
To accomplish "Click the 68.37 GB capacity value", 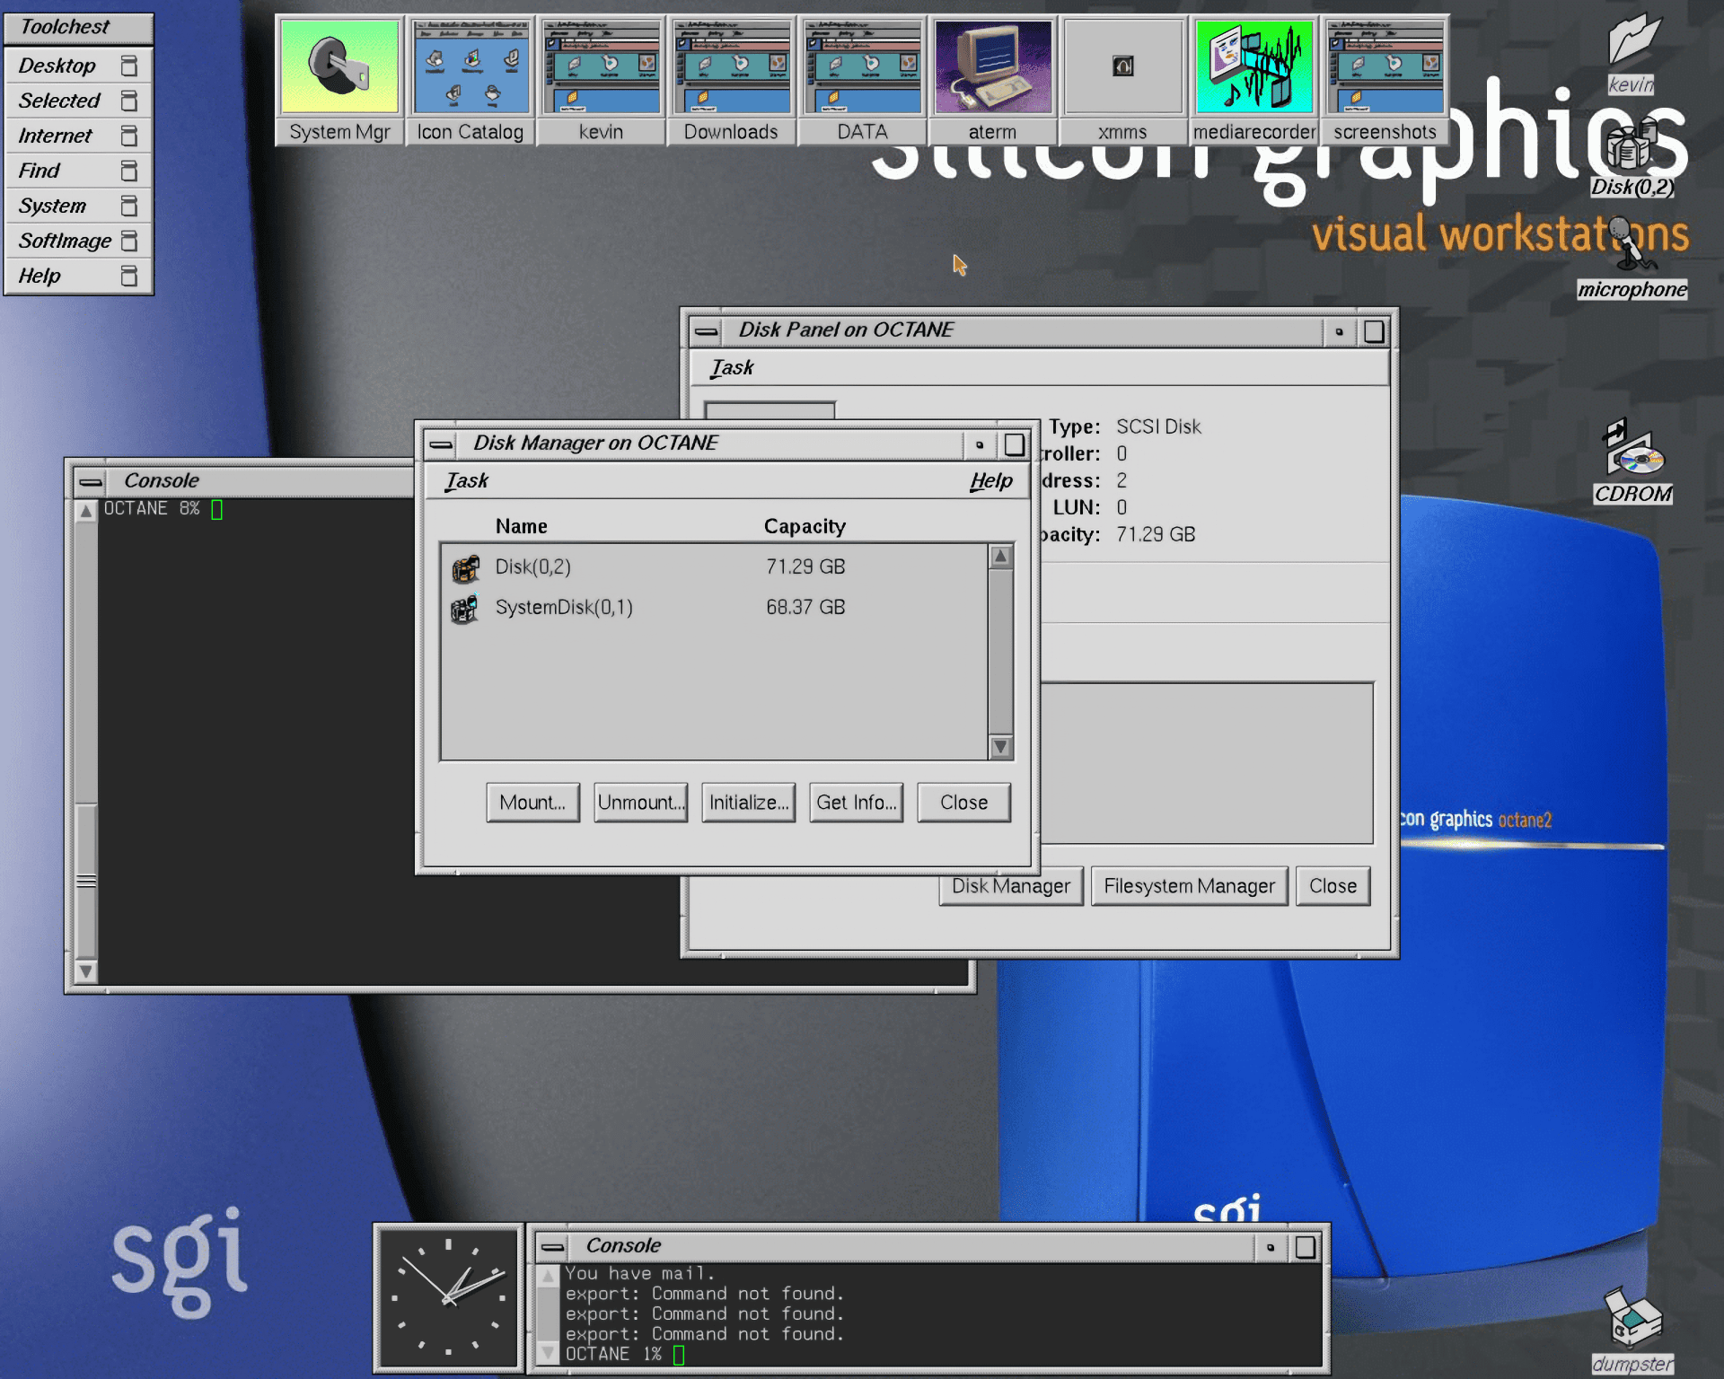I will coord(805,607).
